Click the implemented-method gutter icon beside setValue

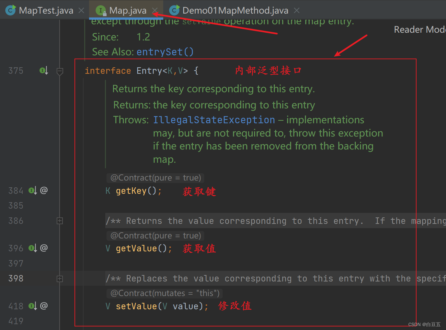(x=32, y=306)
